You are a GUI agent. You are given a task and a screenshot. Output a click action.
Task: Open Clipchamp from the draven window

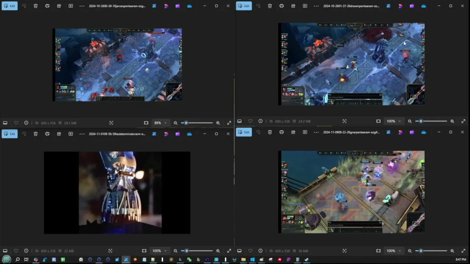pyautogui.click(x=412, y=6)
